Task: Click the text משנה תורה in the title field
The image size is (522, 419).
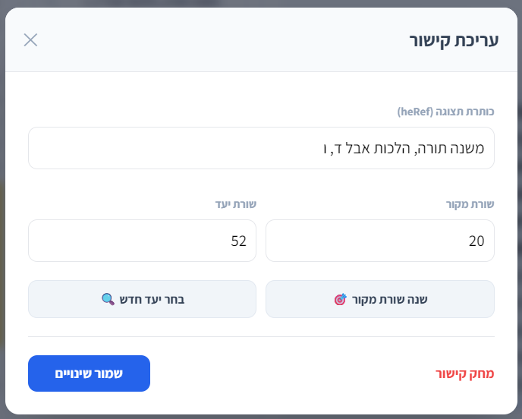Action: point(452,148)
